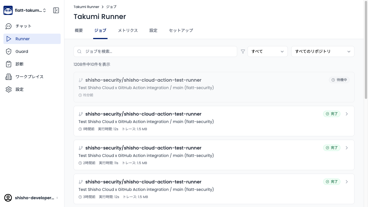368x207 pixels.
Task: Collapse the sidebar panel icon
Action: pos(56,10)
